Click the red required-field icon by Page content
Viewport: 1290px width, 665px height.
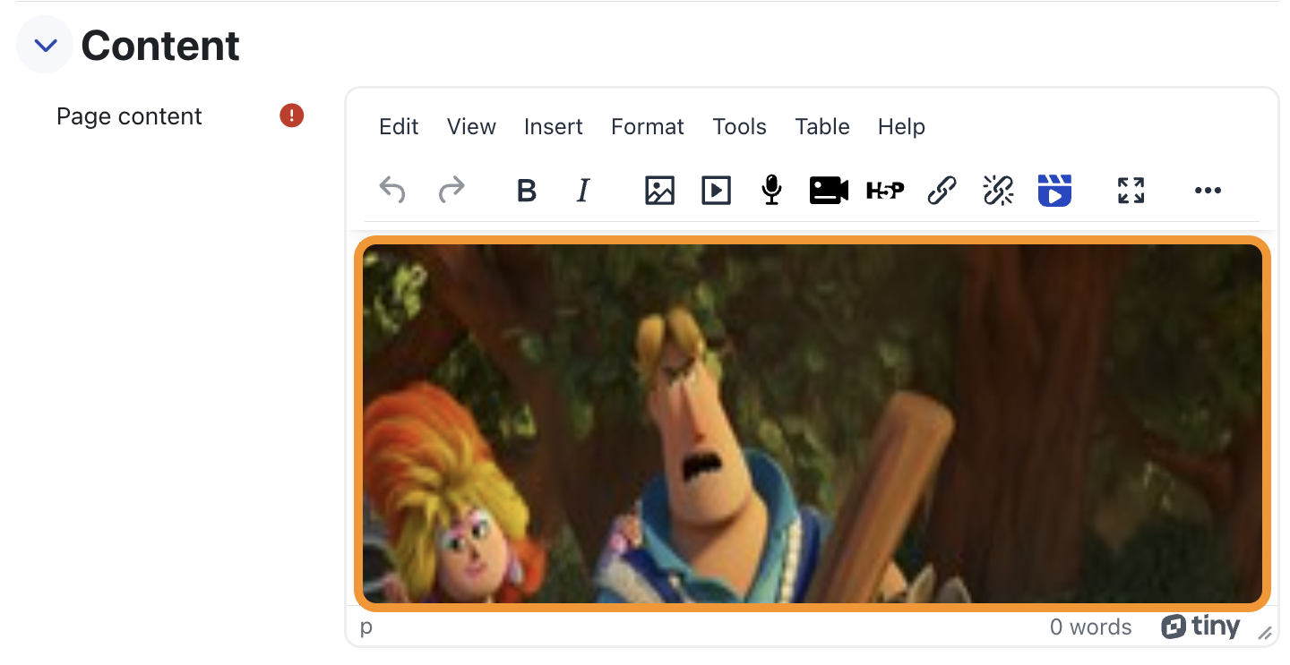pyautogui.click(x=292, y=115)
